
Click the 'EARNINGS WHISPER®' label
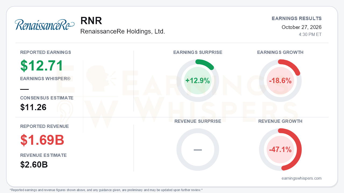point(45,79)
